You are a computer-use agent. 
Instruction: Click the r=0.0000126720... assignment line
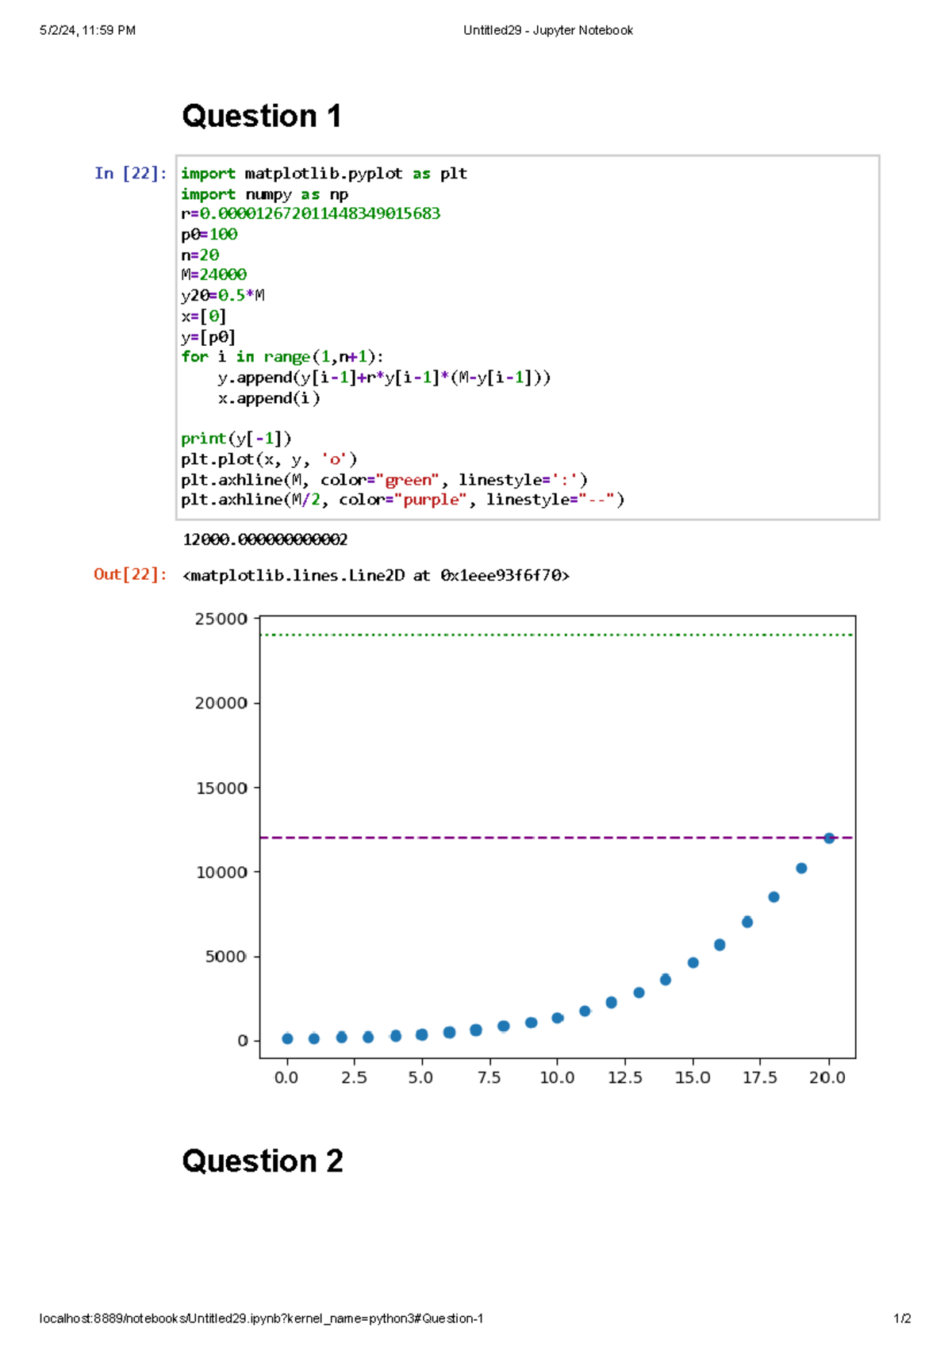(x=310, y=213)
